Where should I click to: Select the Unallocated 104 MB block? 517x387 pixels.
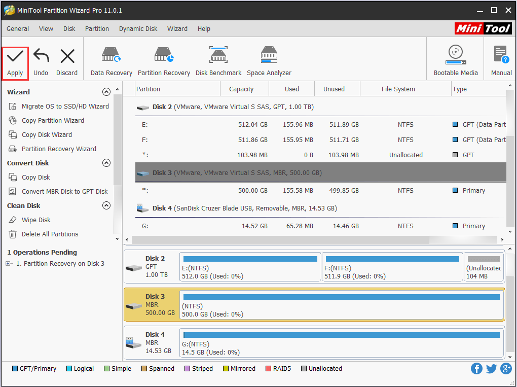(484, 267)
